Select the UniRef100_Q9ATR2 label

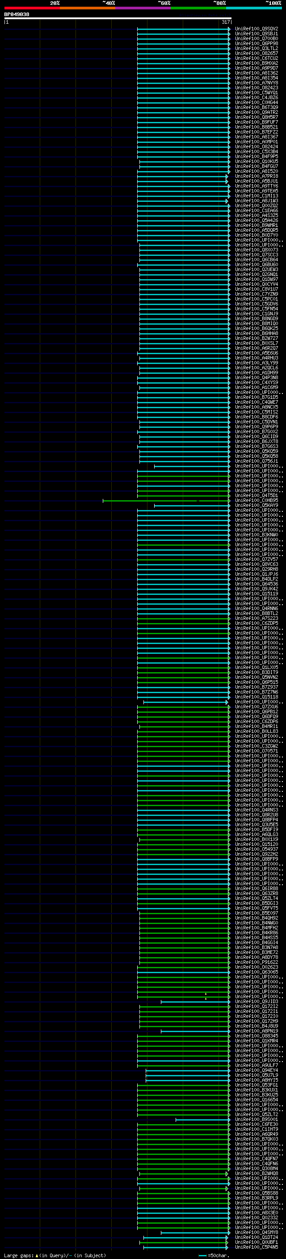[257, 113]
